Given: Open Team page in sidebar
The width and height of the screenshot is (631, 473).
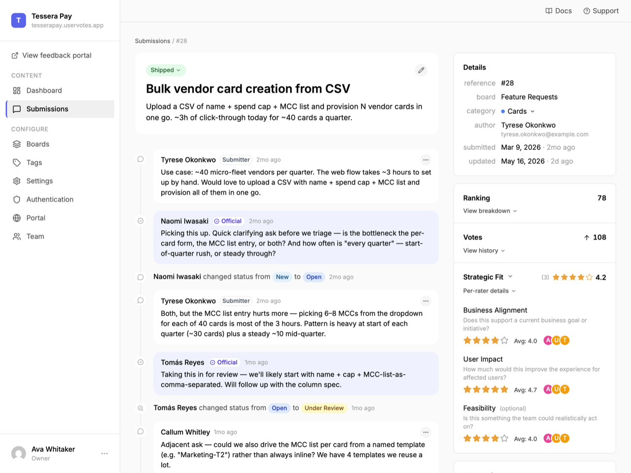Looking at the screenshot, I should [x=60, y=236].
